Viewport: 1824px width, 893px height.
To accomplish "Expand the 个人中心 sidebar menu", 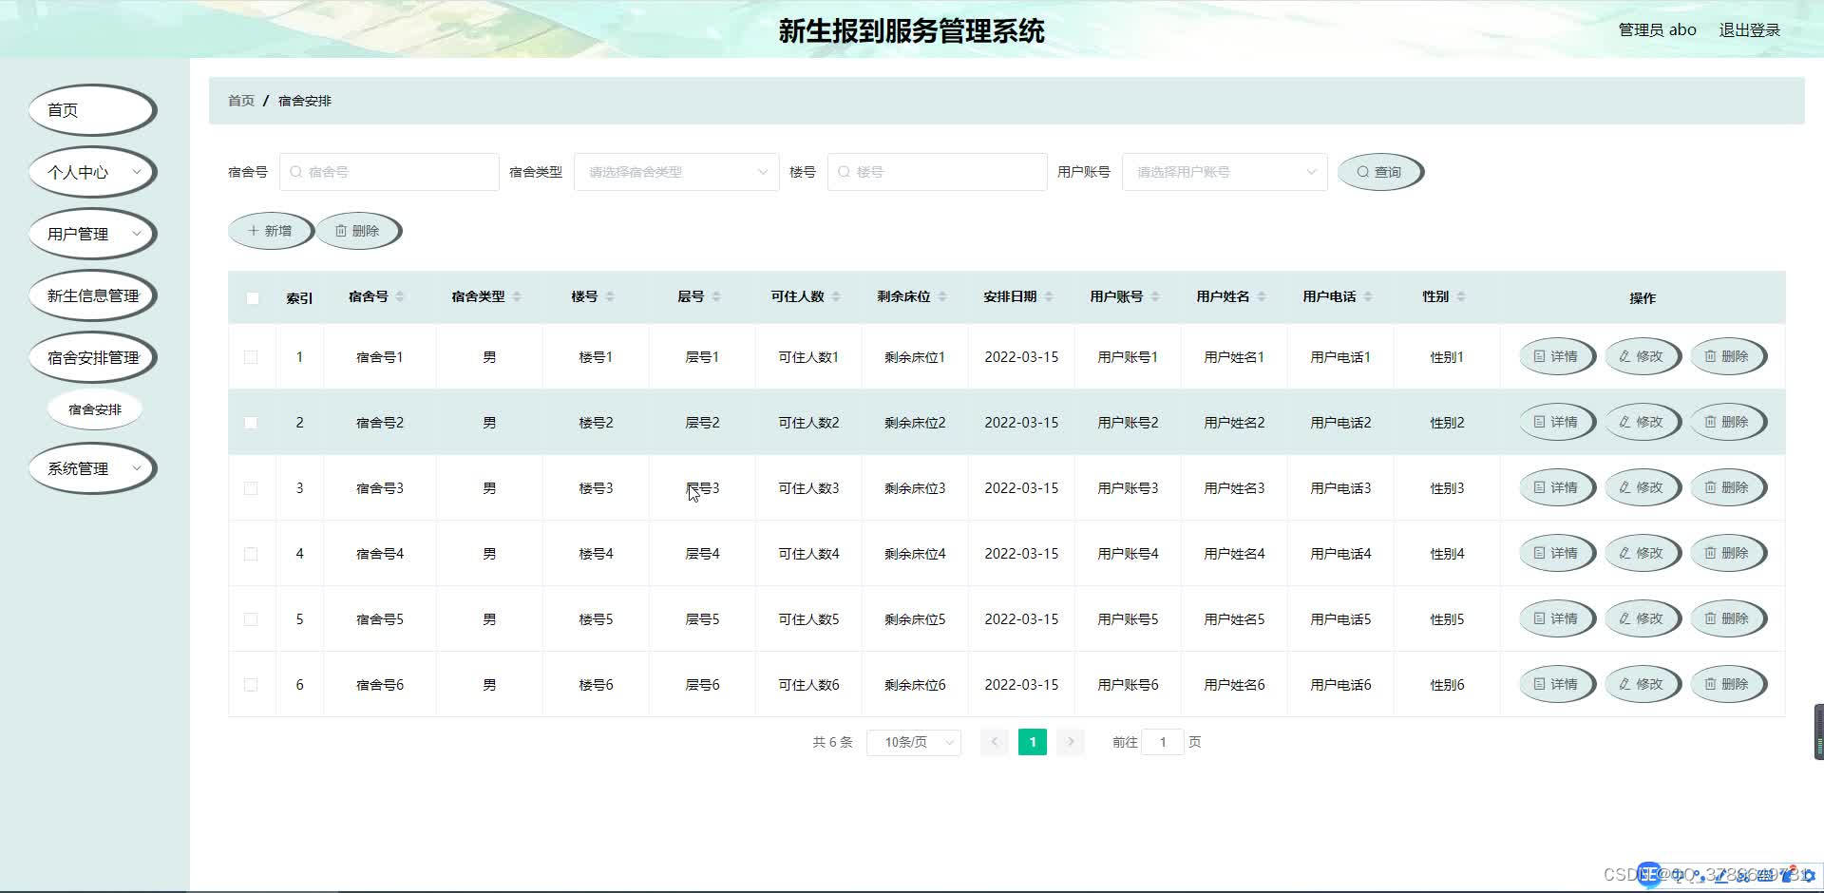I will (92, 172).
